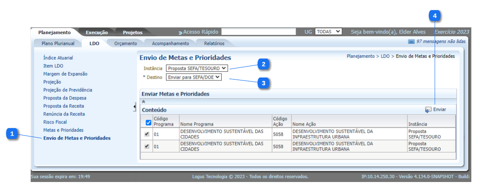Click the unread messages envelope icon
The height and width of the screenshot is (190, 478).
[411, 42]
